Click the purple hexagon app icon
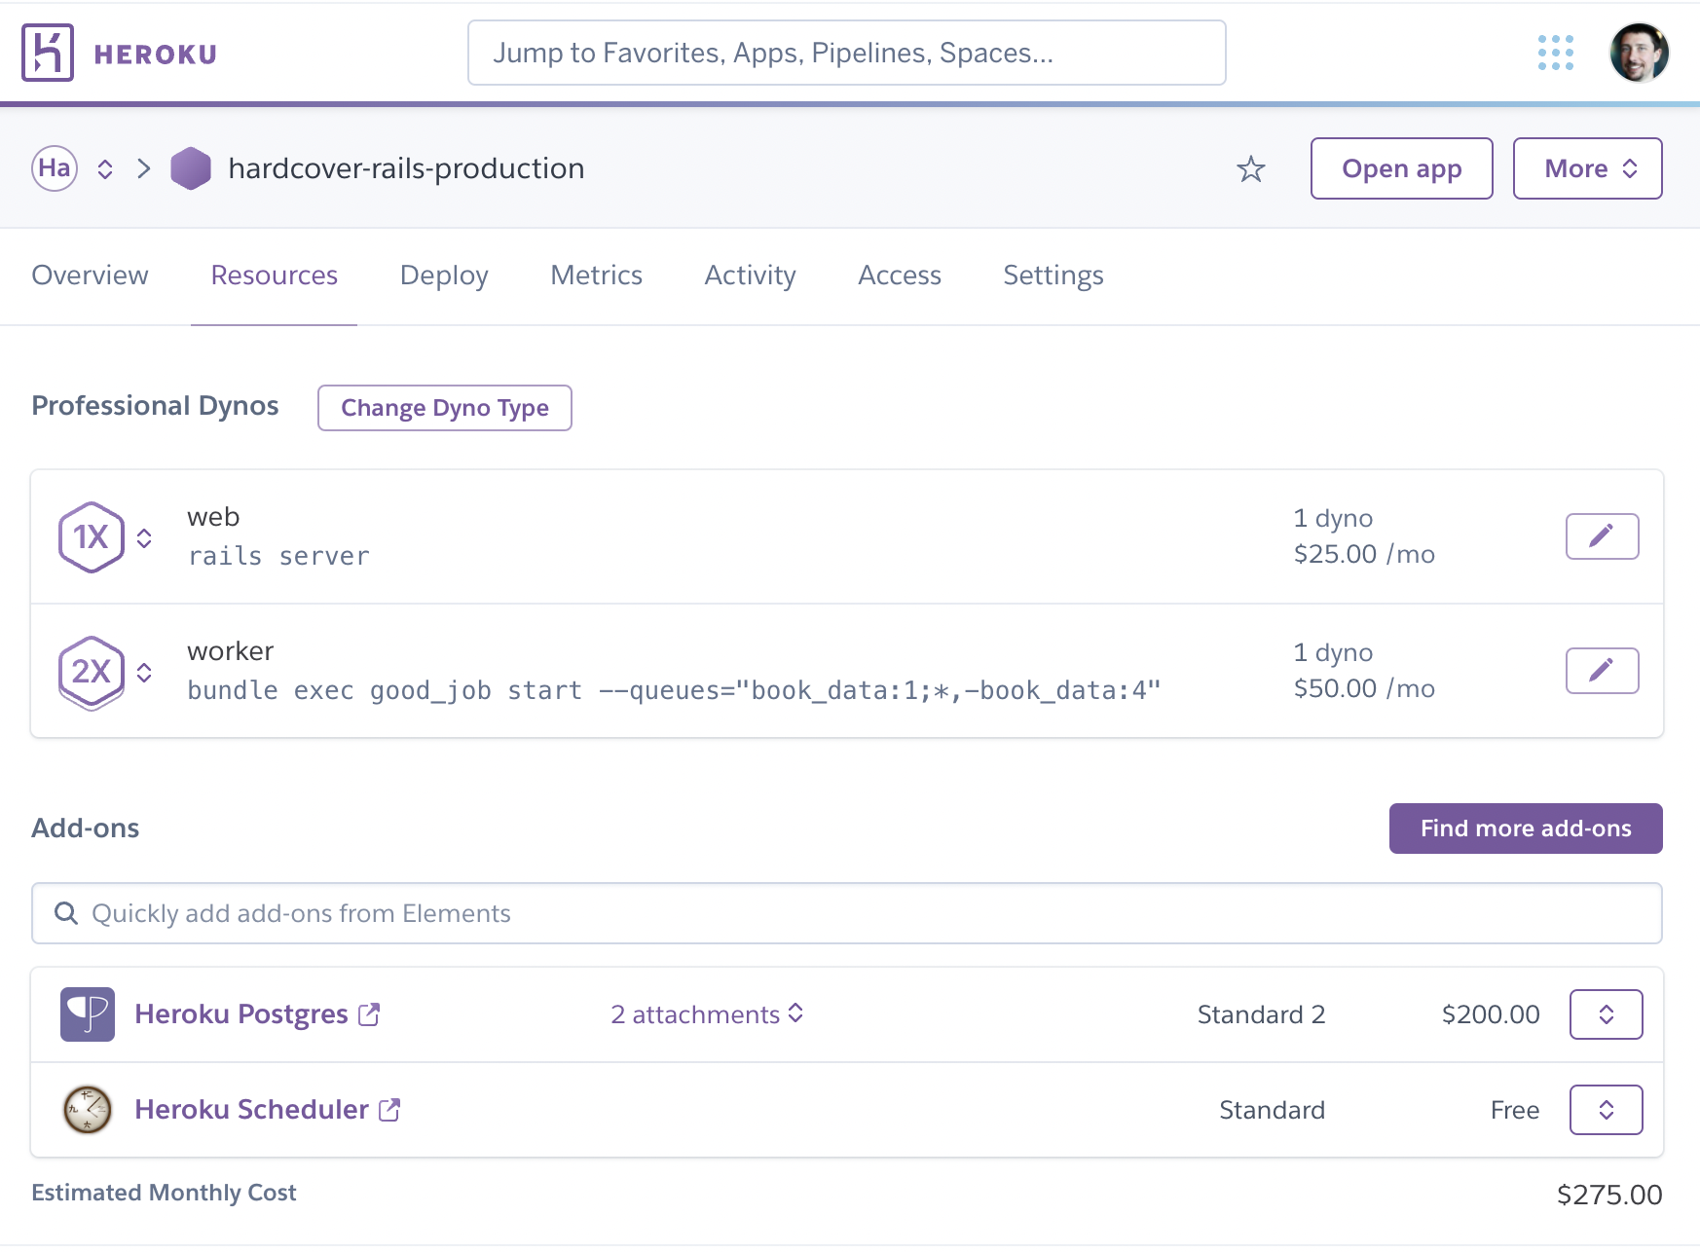This screenshot has height=1252, width=1700. [x=191, y=168]
